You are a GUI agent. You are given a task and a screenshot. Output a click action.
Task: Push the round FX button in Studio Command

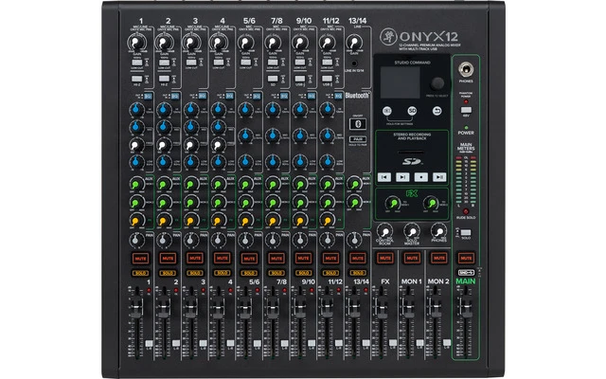tap(387, 112)
